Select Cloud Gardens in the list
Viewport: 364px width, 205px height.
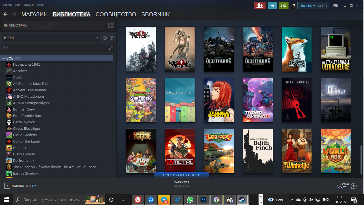pyautogui.click(x=25, y=135)
